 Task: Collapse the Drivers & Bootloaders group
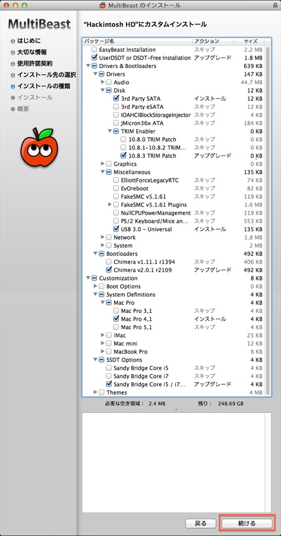point(88,66)
